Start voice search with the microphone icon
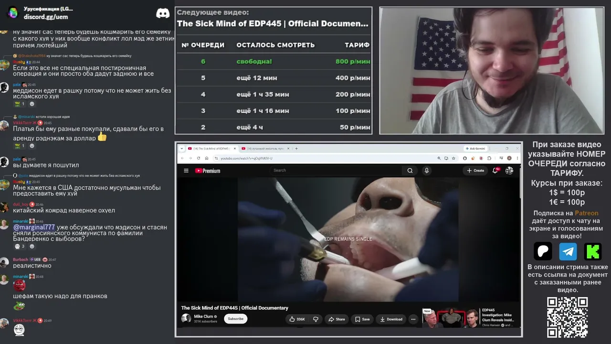Image resolution: width=611 pixels, height=344 pixels. 427,171
